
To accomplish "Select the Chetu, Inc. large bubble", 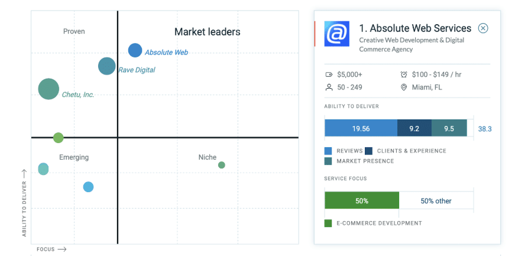I will click(x=49, y=89).
